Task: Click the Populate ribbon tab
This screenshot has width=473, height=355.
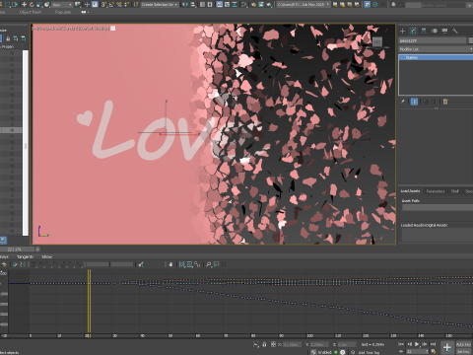Action: pos(63,12)
